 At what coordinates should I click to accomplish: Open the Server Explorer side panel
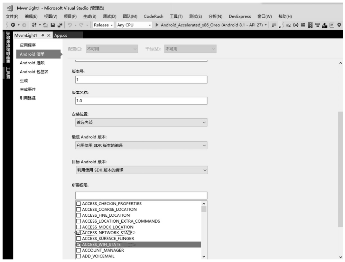click(x=8, y=47)
